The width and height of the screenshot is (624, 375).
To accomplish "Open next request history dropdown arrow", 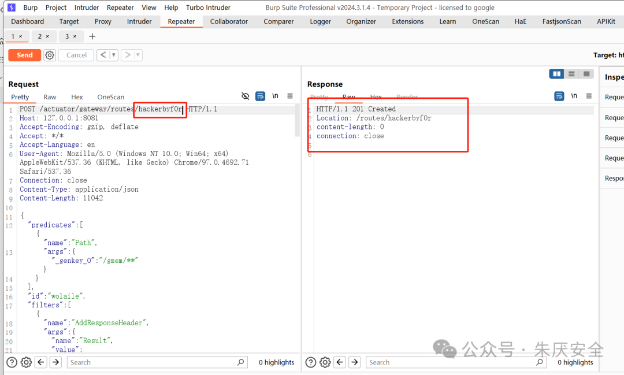I will click(138, 55).
